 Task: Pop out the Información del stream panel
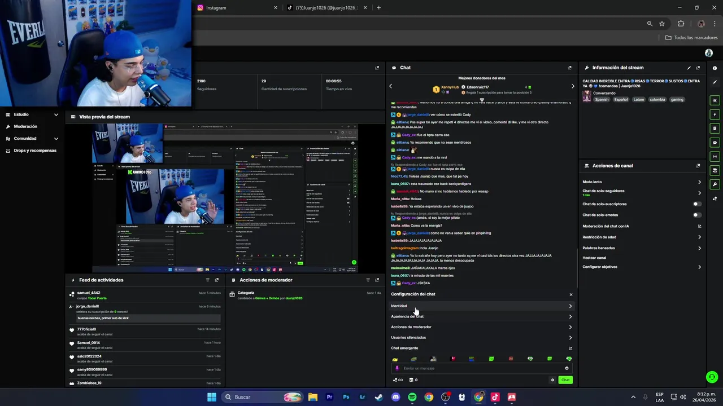pos(698,68)
